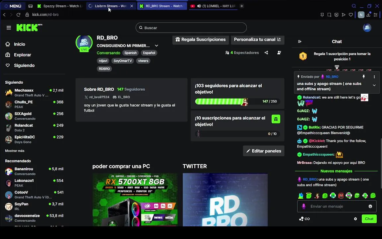
Task: Open the hamburger sidebar menu
Action: pyautogui.click(x=9, y=28)
